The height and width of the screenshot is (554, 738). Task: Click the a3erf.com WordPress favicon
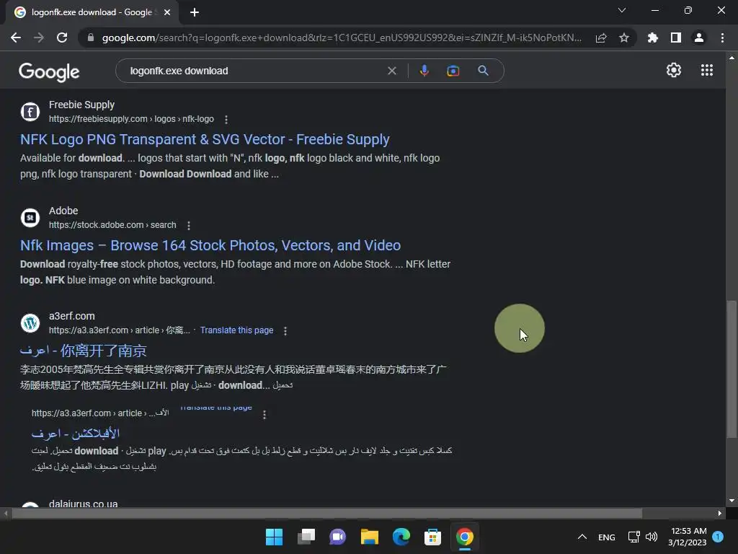click(x=30, y=323)
